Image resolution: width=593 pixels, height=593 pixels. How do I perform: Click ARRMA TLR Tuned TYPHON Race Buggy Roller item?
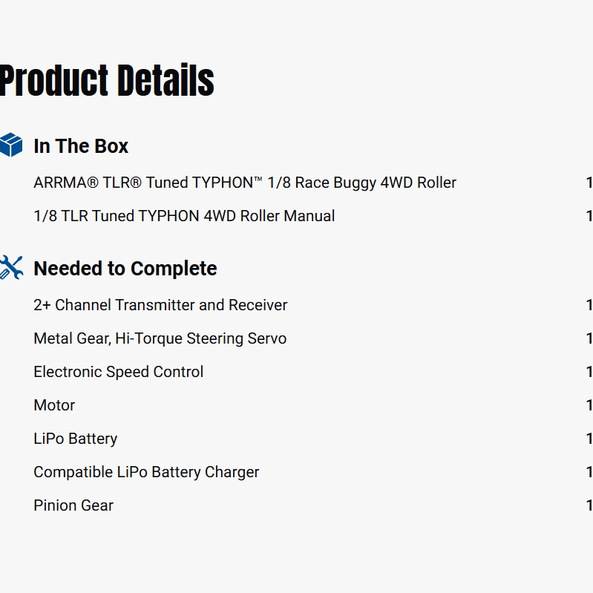click(x=245, y=183)
